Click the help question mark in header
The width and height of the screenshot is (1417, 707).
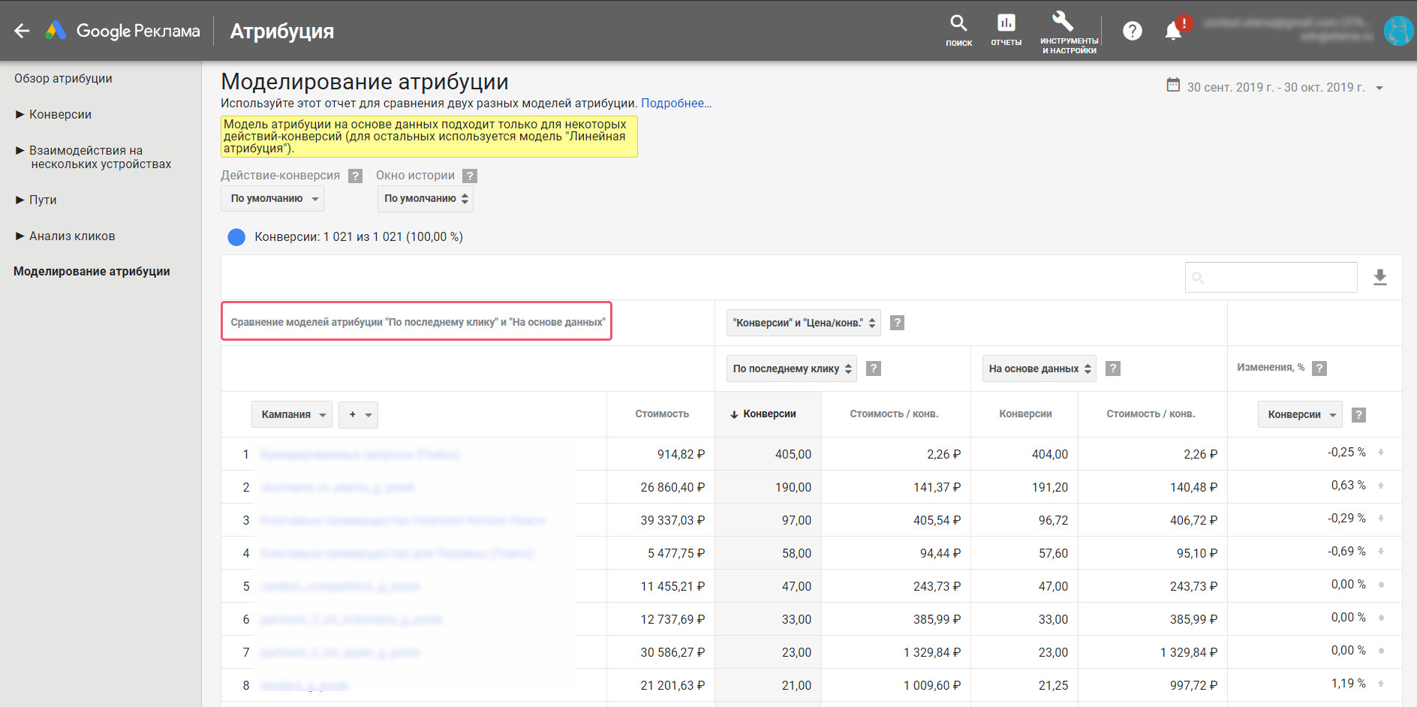[1132, 31]
